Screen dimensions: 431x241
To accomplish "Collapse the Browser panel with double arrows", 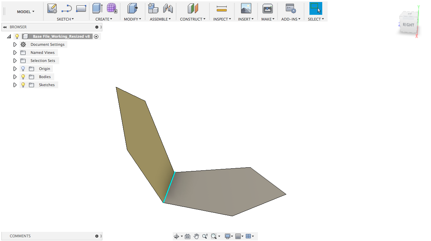I will point(5,27).
